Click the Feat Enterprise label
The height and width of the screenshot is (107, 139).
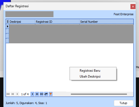123,14
